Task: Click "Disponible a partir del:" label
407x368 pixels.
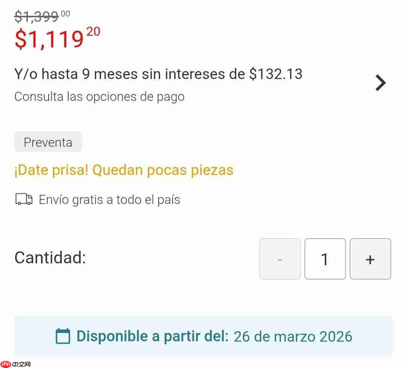Action: coord(152,336)
